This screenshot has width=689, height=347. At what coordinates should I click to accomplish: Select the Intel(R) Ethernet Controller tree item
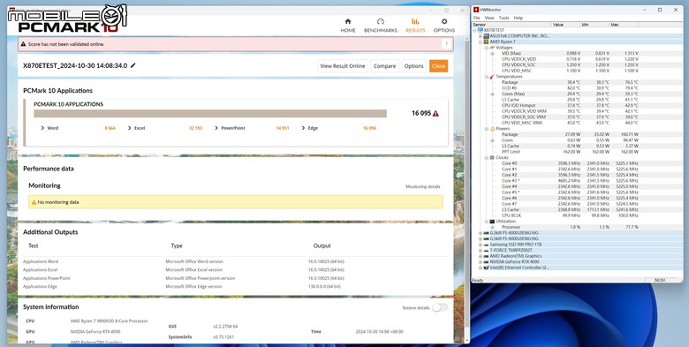519,268
